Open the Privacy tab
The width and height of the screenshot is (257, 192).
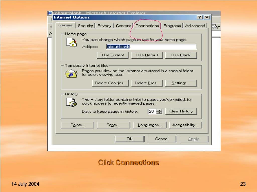104,26
